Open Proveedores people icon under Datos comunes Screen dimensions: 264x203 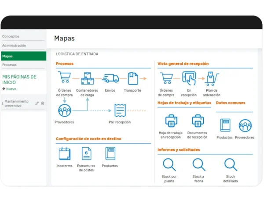point(245,125)
